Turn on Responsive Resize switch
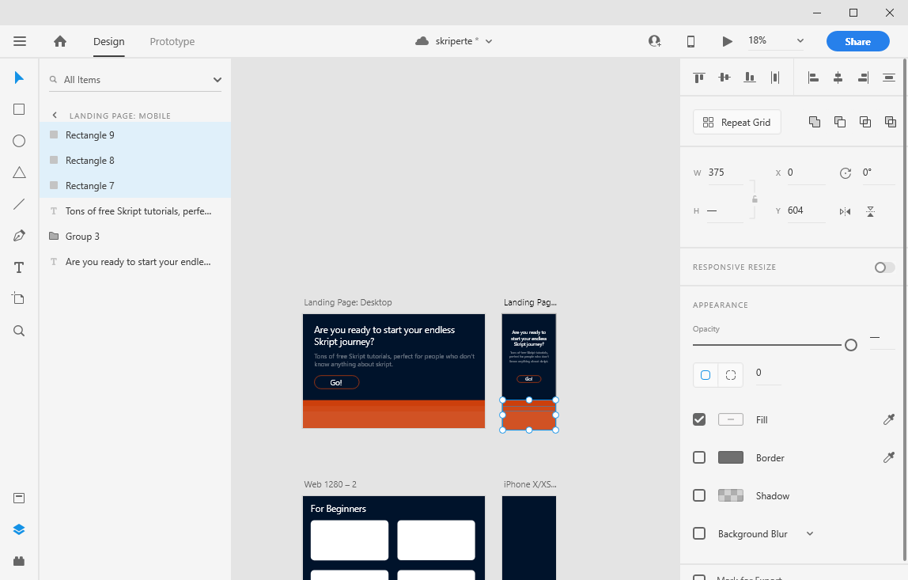 (x=884, y=267)
